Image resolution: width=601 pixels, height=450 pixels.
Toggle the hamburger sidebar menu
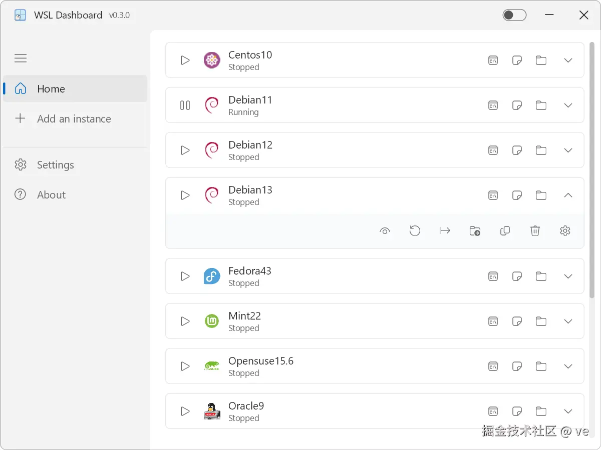(x=21, y=58)
